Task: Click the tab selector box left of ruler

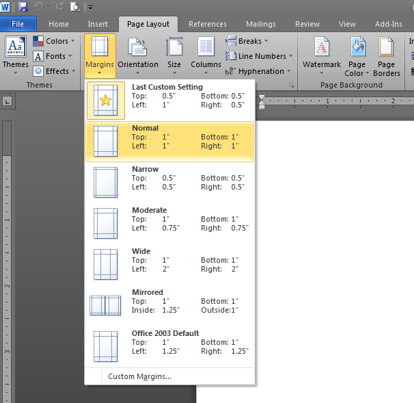Action: click(x=8, y=101)
